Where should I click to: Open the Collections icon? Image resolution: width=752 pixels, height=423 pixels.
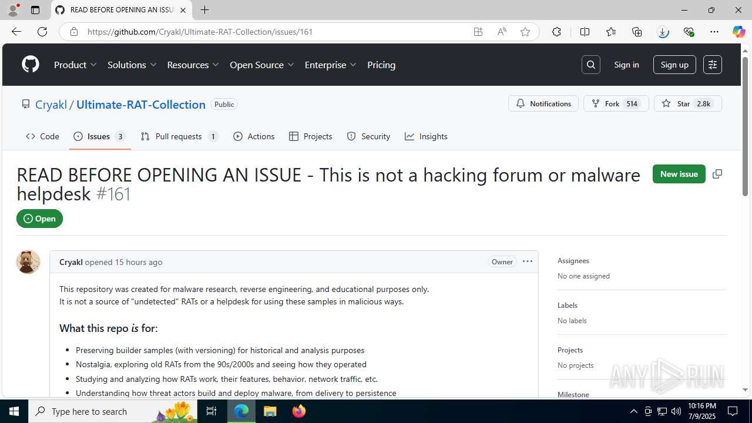[x=637, y=32]
